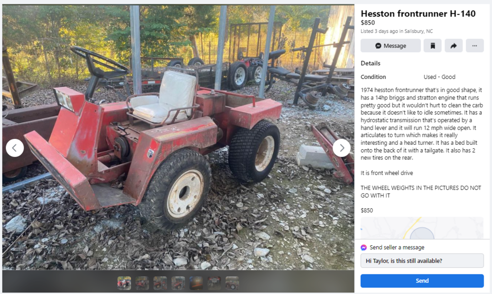492x294 pixels.
Task: Click the Message button
Action: pyautogui.click(x=390, y=45)
